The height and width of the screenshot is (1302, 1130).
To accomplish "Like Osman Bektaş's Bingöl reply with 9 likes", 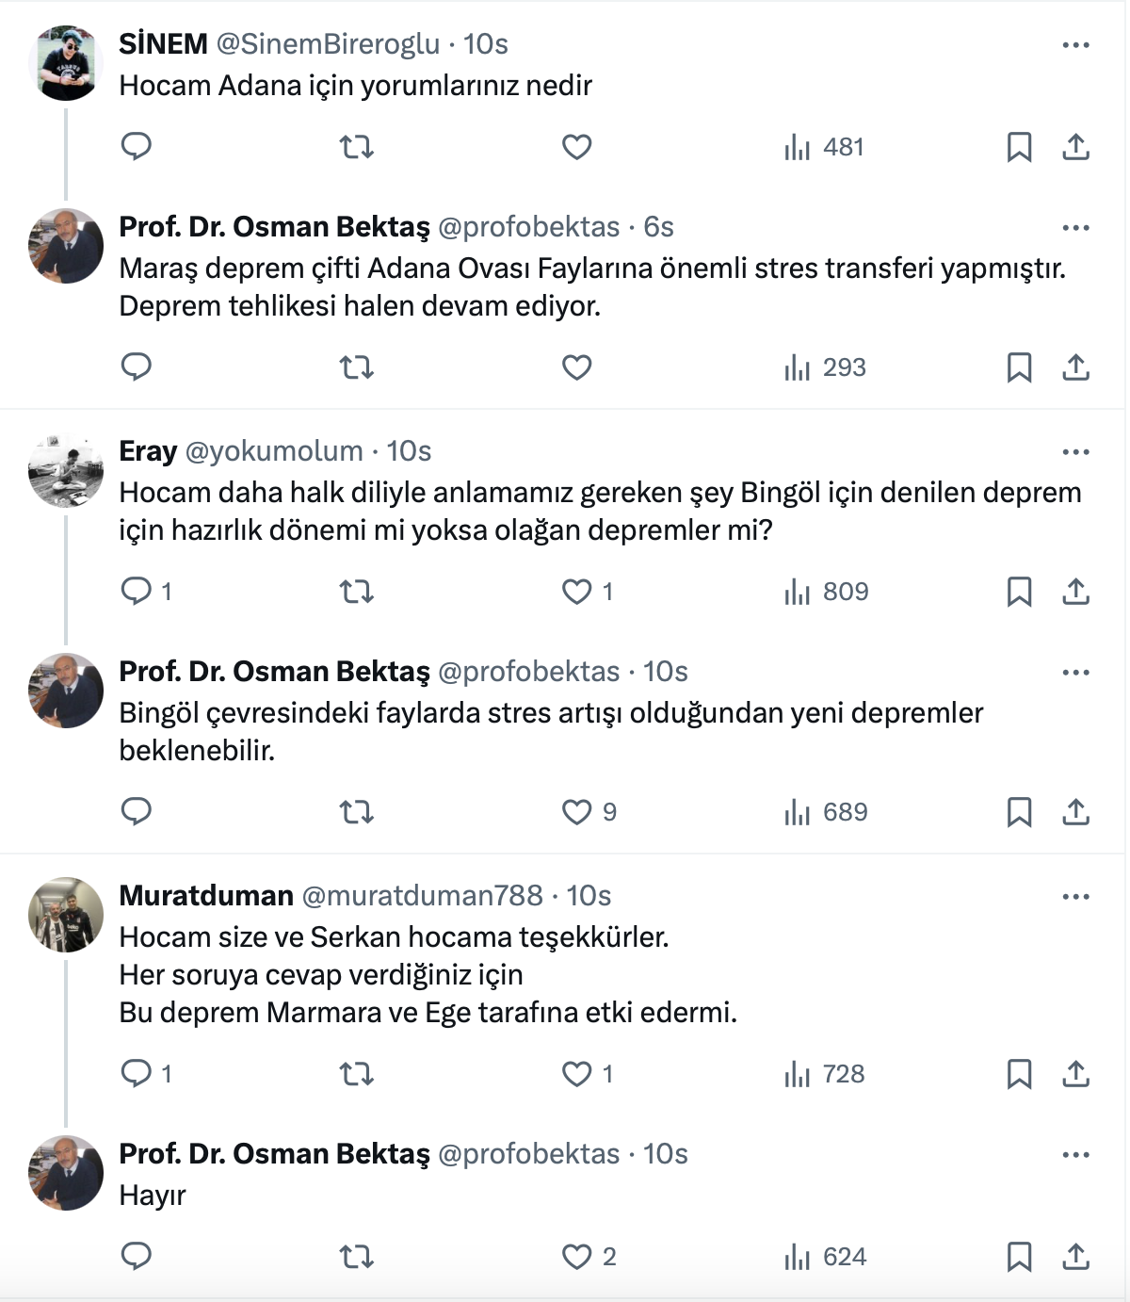I will (576, 812).
